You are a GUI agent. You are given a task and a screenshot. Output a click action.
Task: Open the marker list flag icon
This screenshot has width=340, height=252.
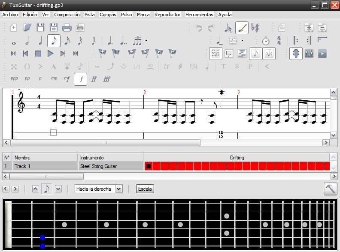point(115,53)
